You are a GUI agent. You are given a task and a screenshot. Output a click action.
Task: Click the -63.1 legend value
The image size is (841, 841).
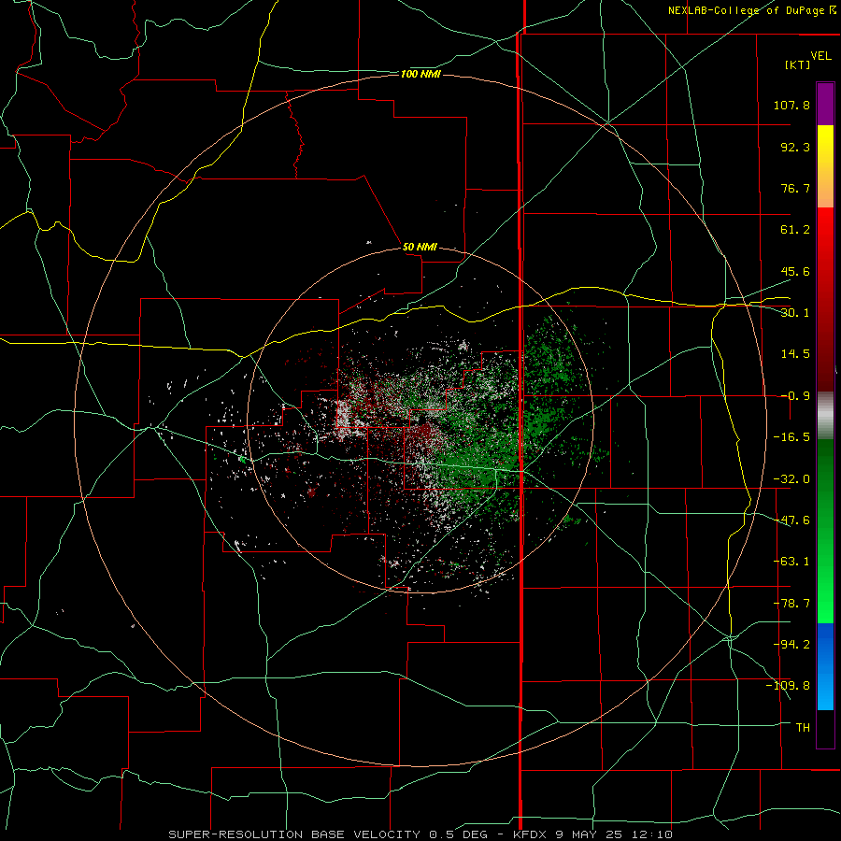tap(791, 562)
